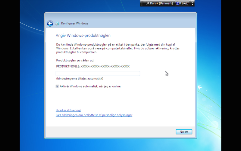
Task: Uncheck the automatic activation checkbox
Action: coord(57,86)
